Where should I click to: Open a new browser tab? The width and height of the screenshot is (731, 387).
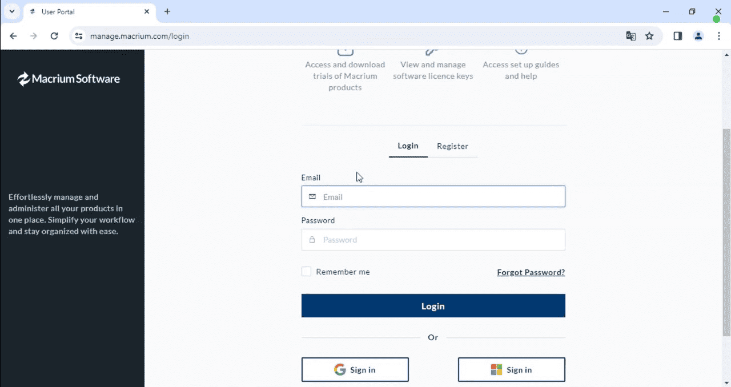167,11
